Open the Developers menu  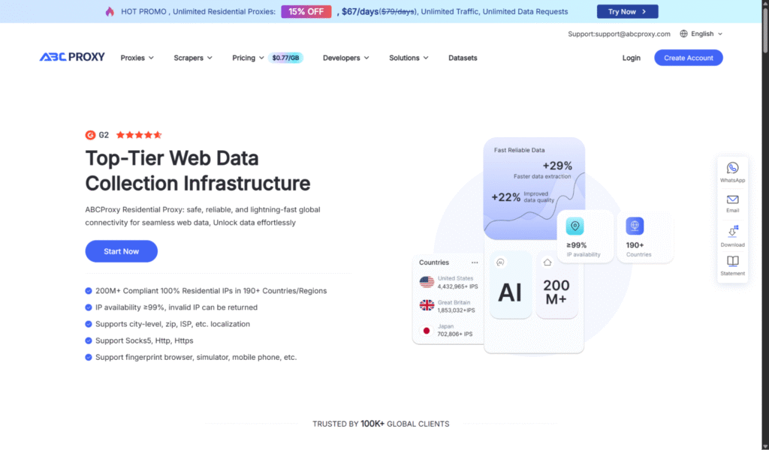pyautogui.click(x=345, y=58)
